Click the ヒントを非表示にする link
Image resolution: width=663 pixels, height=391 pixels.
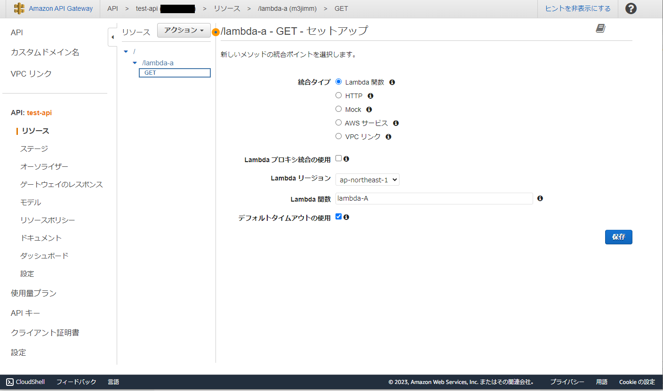coord(577,8)
